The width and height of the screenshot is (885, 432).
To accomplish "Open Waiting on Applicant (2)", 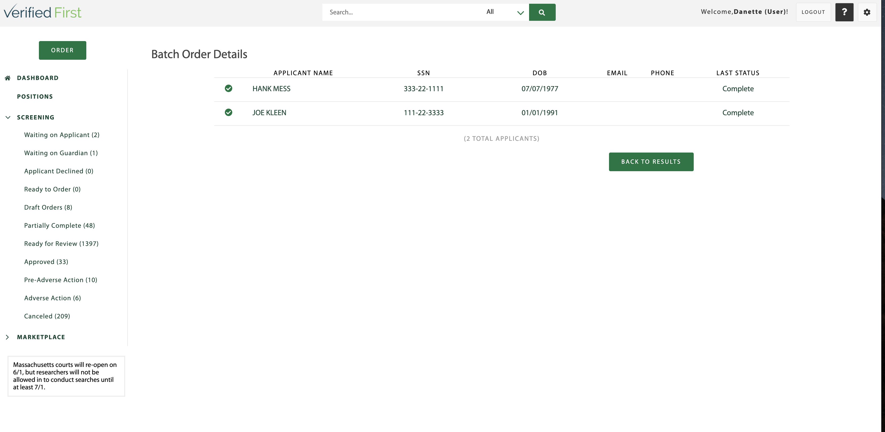I will 62,135.
